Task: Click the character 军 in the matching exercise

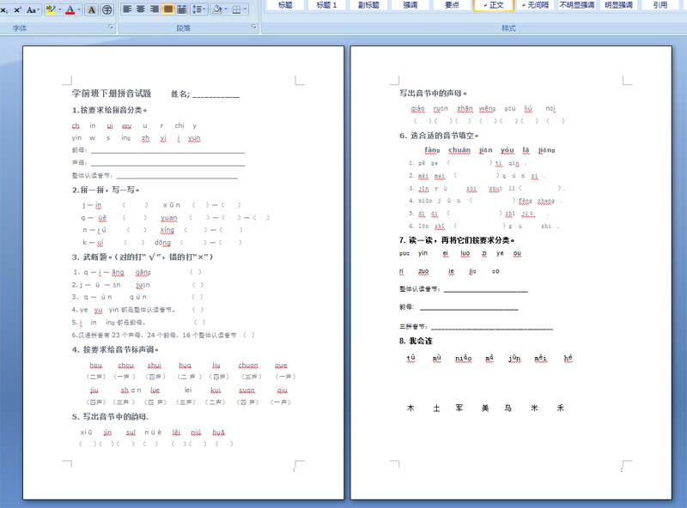Action: click(459, 408)
